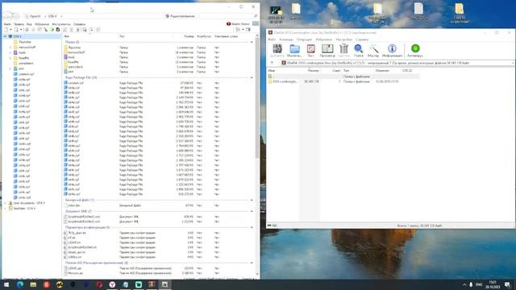
Task: Open the red Yandex icon in taskbar
Action: point(47,284)
